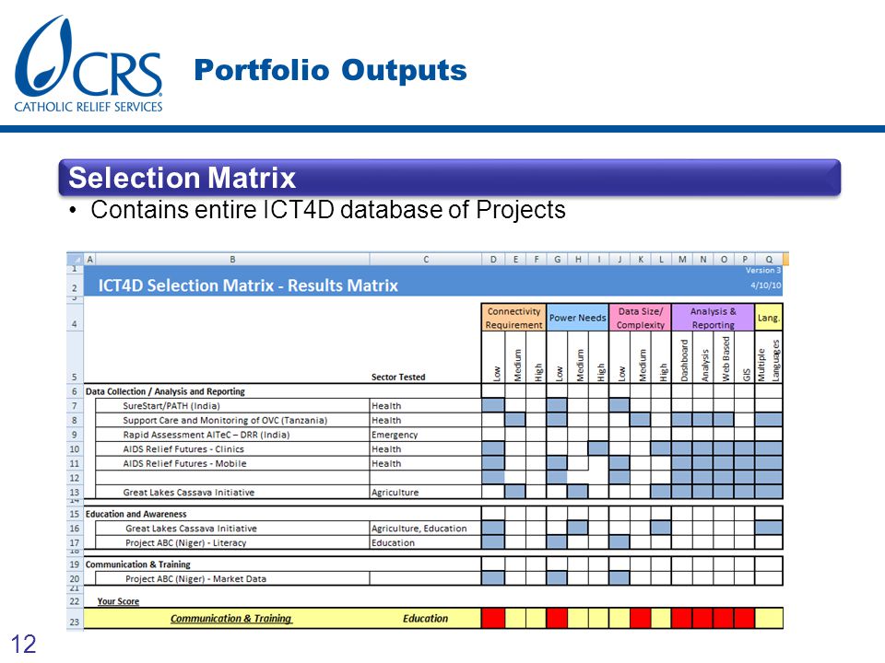Select the italic Education cell in row 23
885x663 pixels.
click(x=425, y=619)
